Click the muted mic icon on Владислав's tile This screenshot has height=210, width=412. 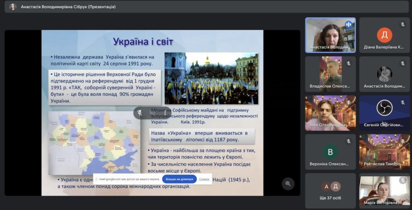[348, 63]
